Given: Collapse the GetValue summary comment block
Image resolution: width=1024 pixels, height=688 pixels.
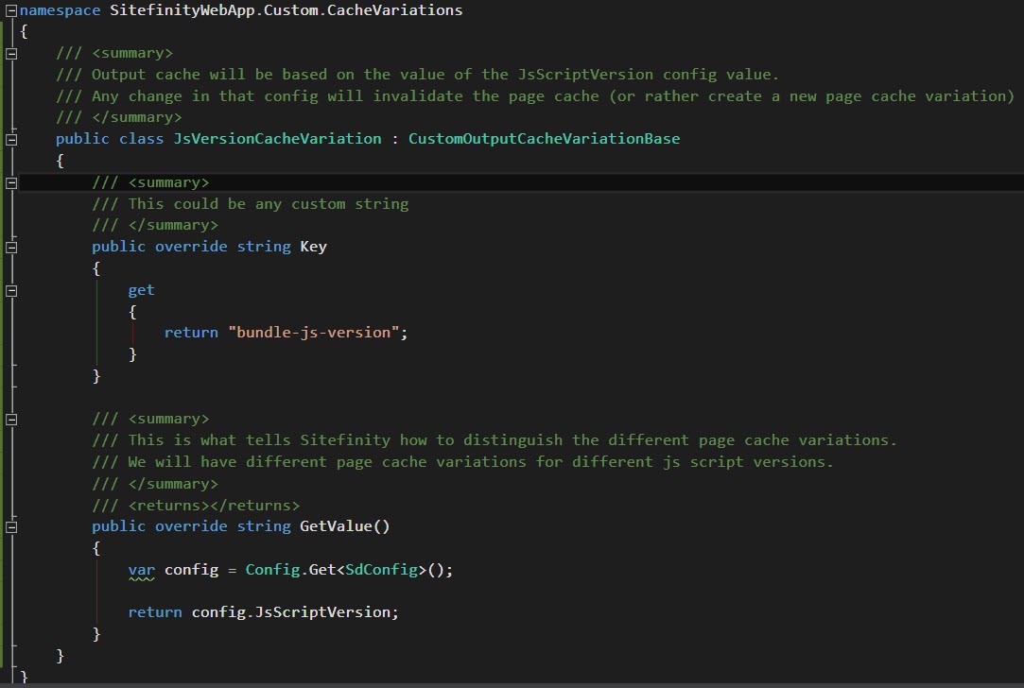Looking at the screenshot, I should 9,418.
